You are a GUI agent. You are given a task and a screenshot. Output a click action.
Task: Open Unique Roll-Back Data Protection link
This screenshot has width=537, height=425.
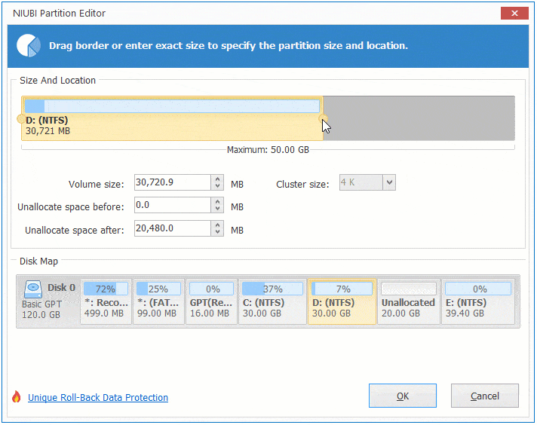(98, 398)
